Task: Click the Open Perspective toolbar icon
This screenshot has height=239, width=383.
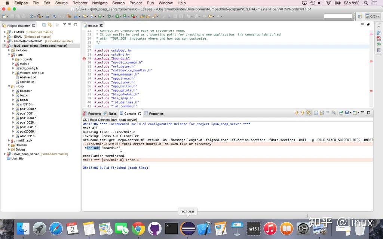Action: pyautogui.click(x=360, y=16)
